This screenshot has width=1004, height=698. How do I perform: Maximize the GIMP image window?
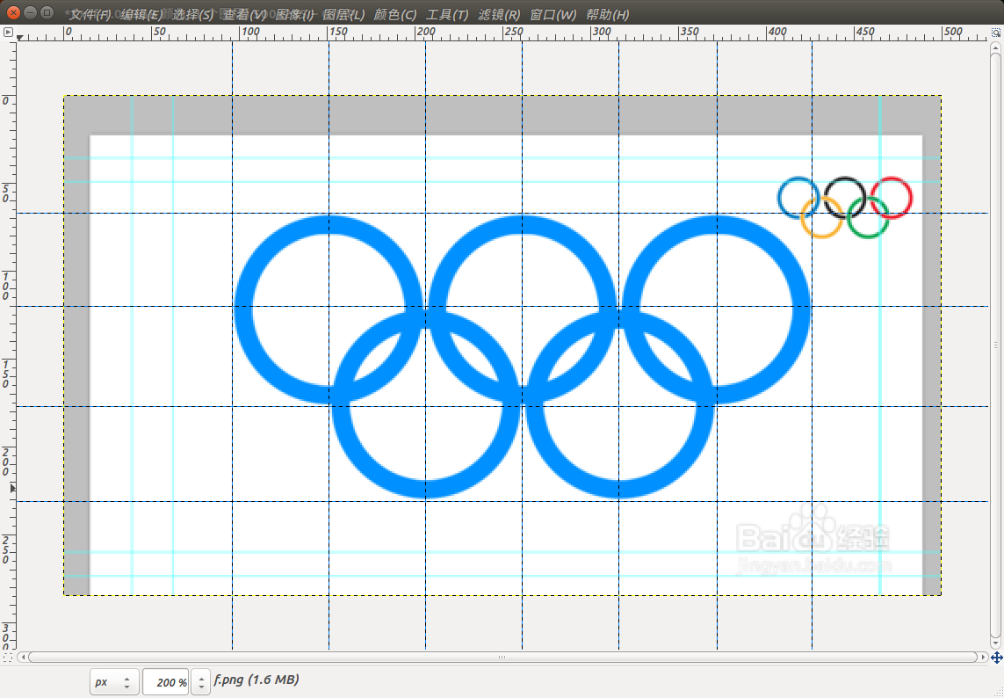point(47,12)
